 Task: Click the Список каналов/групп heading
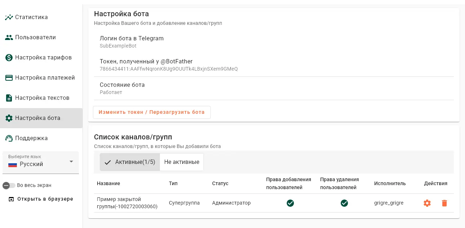[133, 137]
